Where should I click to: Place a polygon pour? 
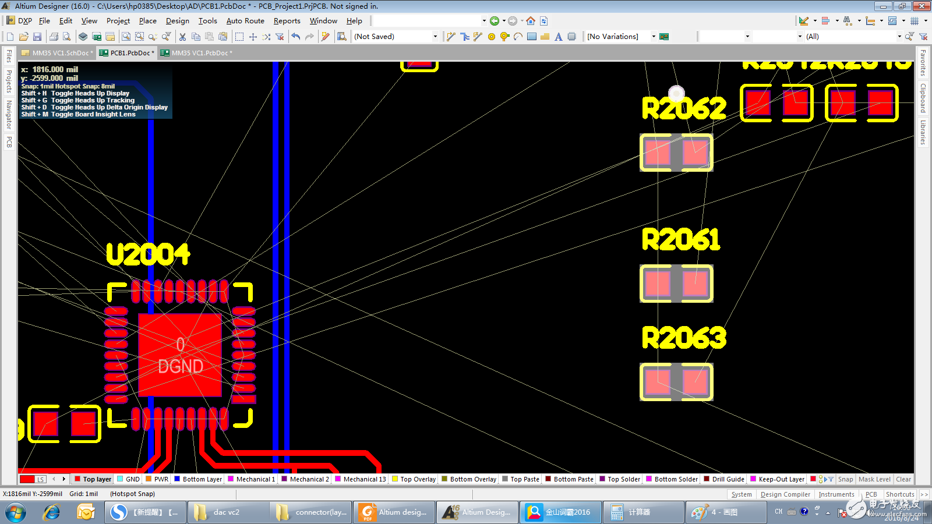pyautogui.click(x=545, y=37)
